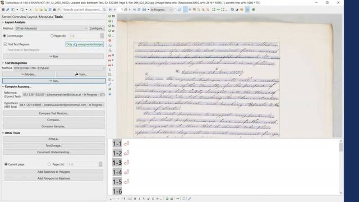Click the zoom in magnifier icon

pos(203,10)
